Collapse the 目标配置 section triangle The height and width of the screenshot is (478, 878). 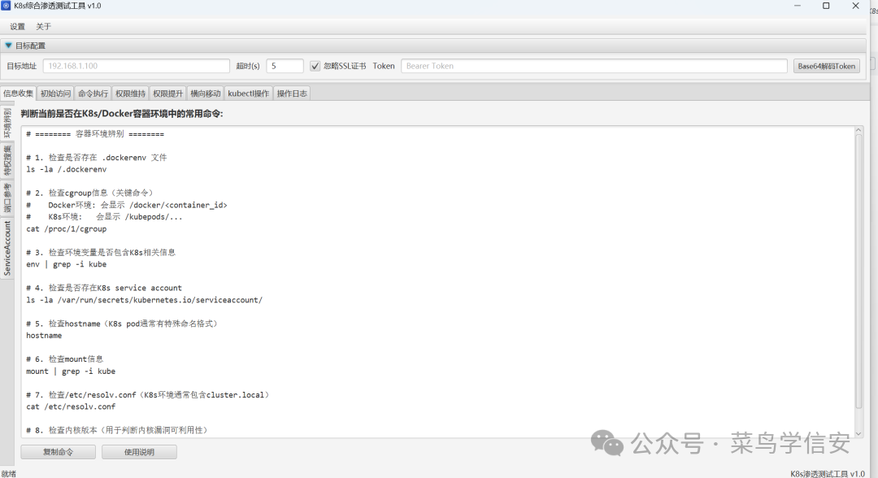coord(8,46)
